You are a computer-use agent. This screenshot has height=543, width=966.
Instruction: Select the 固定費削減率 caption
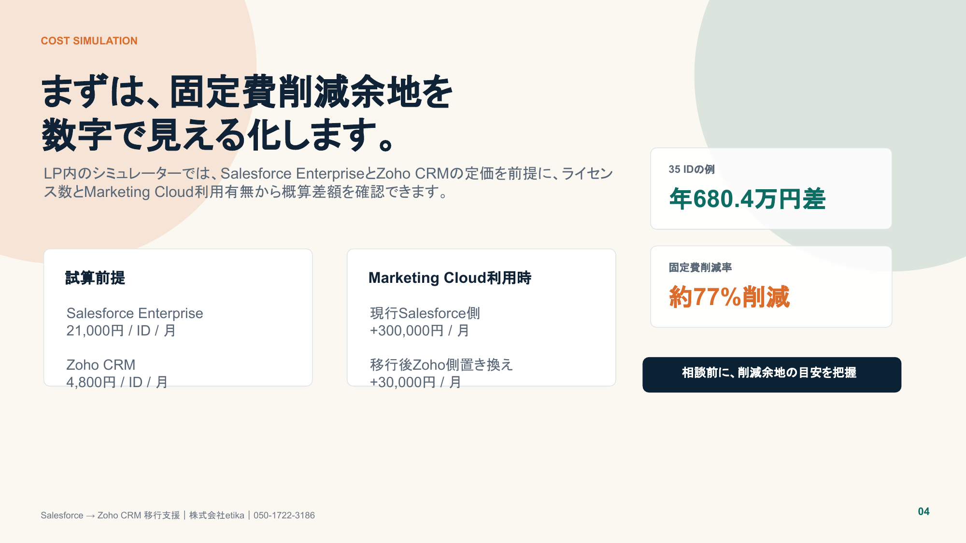pos(700,267)
